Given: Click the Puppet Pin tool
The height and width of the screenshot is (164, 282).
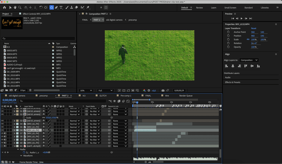Looking at the screenshot, I should [88, 7].
